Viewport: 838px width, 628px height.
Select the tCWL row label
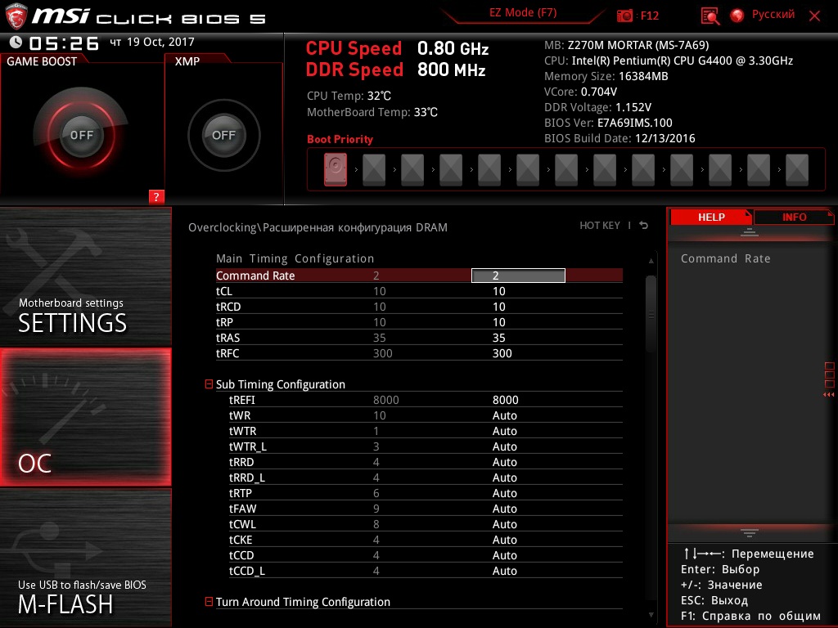pos(242,524)
